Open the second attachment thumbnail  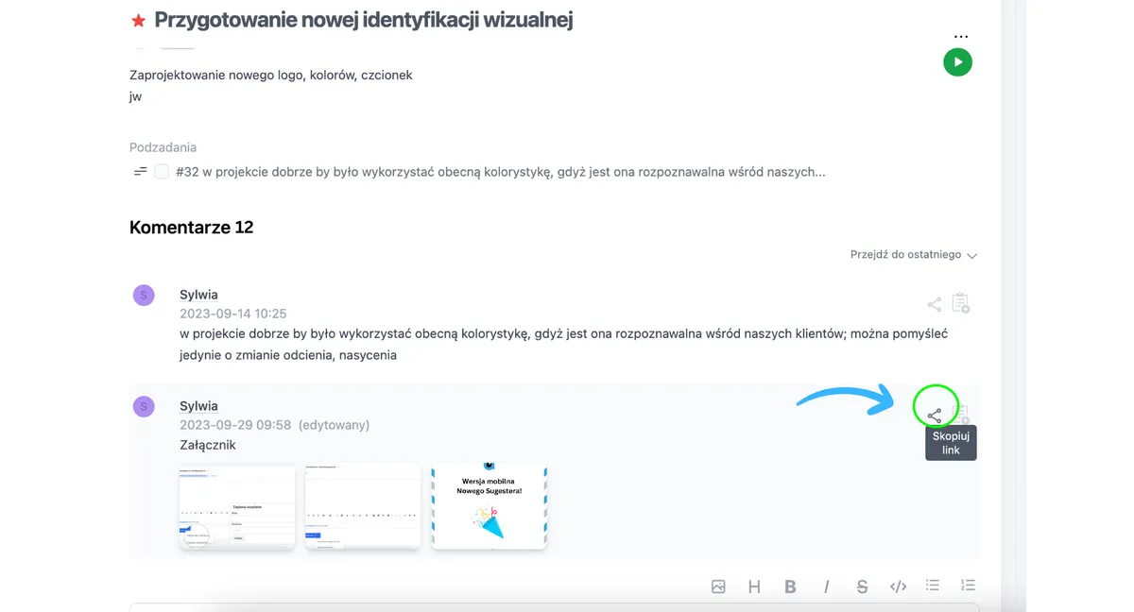coord(363,506)
